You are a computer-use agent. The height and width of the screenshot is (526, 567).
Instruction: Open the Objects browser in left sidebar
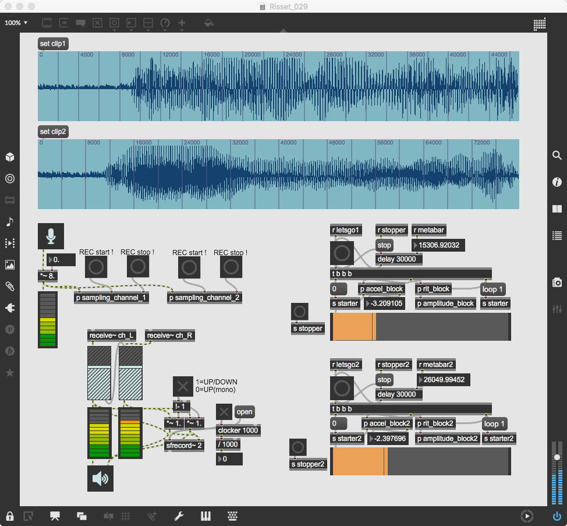[x=10, y=157]
